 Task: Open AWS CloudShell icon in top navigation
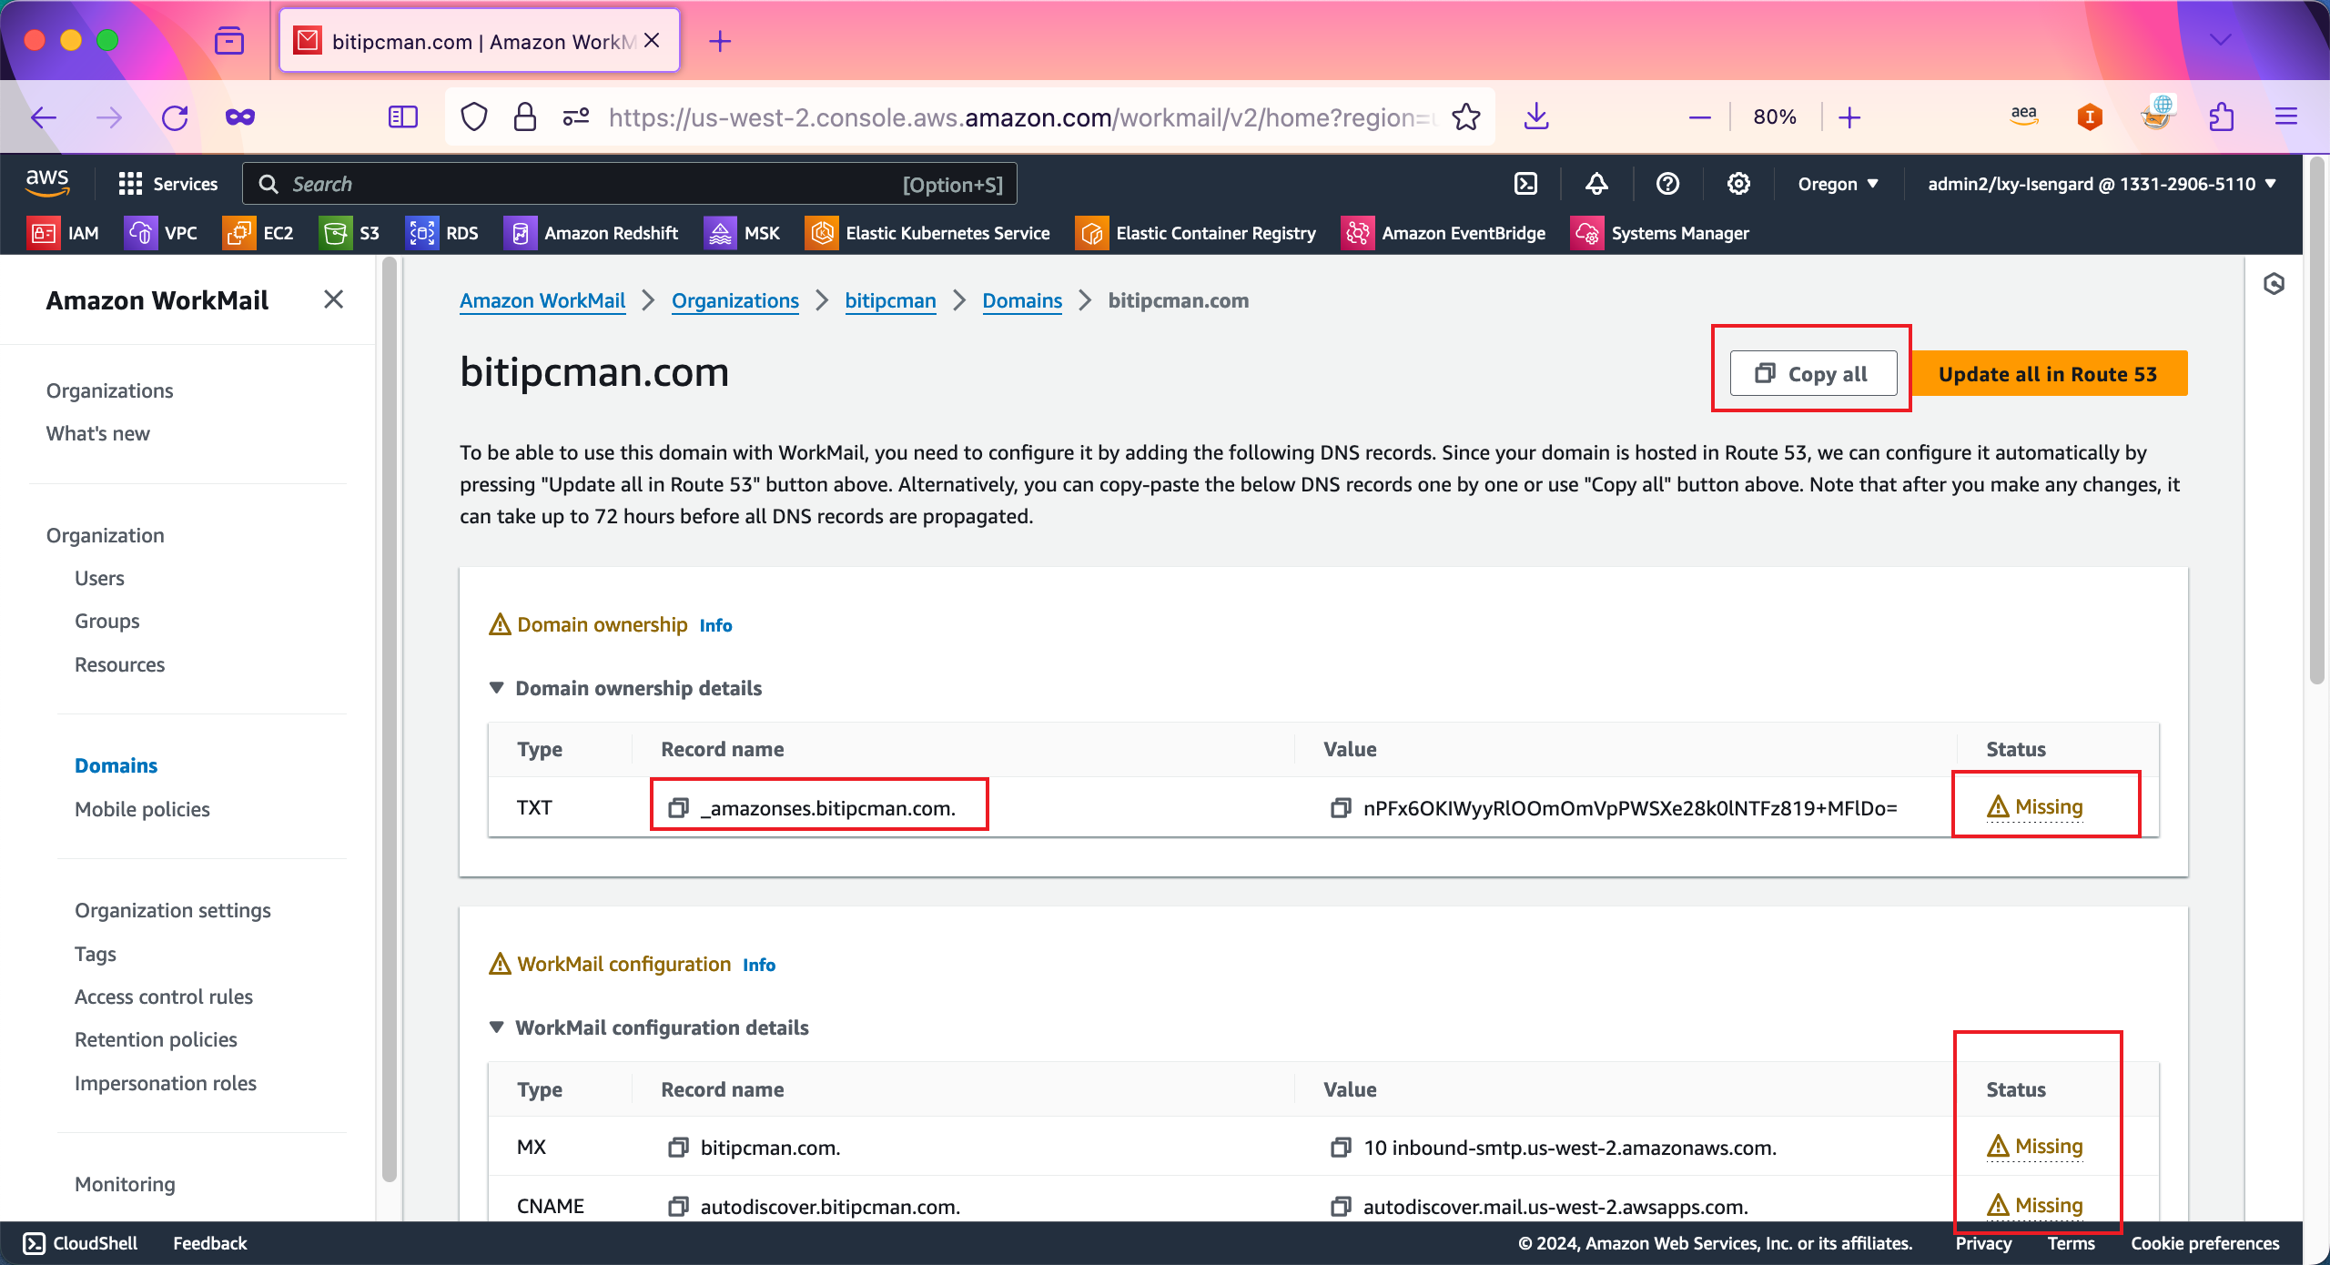[x=1526, y=184]
